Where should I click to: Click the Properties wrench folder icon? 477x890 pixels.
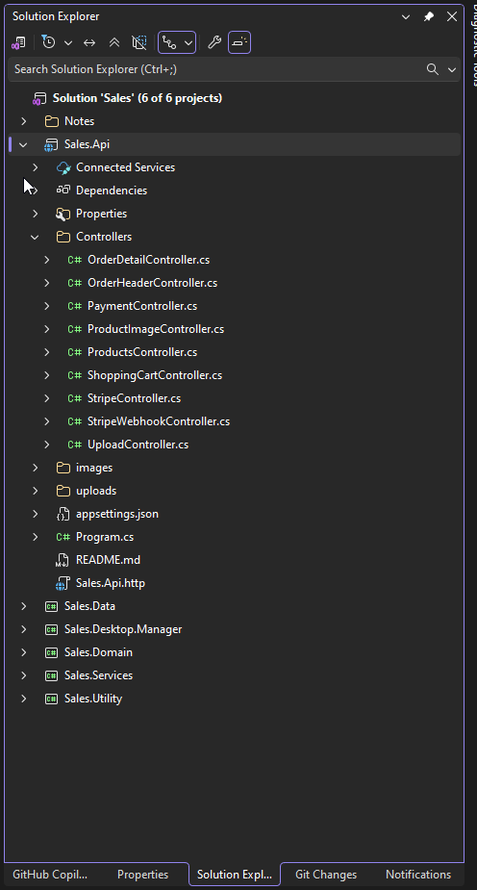click(x=63, y=214)
